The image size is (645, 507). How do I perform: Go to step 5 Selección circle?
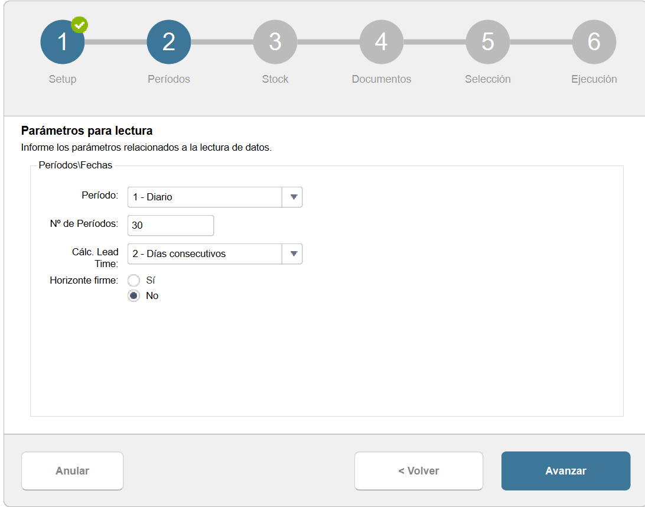tap(488, 42)
